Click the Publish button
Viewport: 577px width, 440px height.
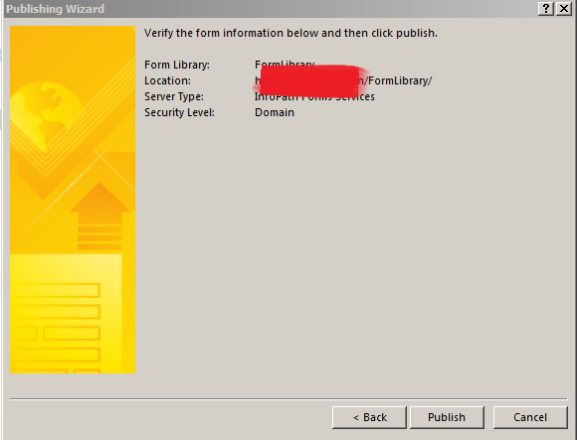click(447, 417)
